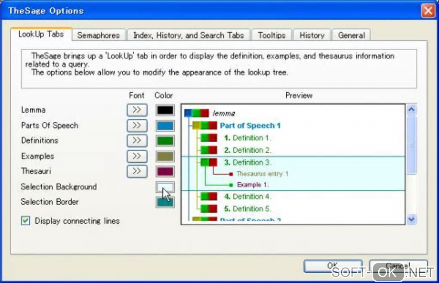Change the maroon Thesauri color swatch
Screen dimensions: 439x283
point(165,172)
